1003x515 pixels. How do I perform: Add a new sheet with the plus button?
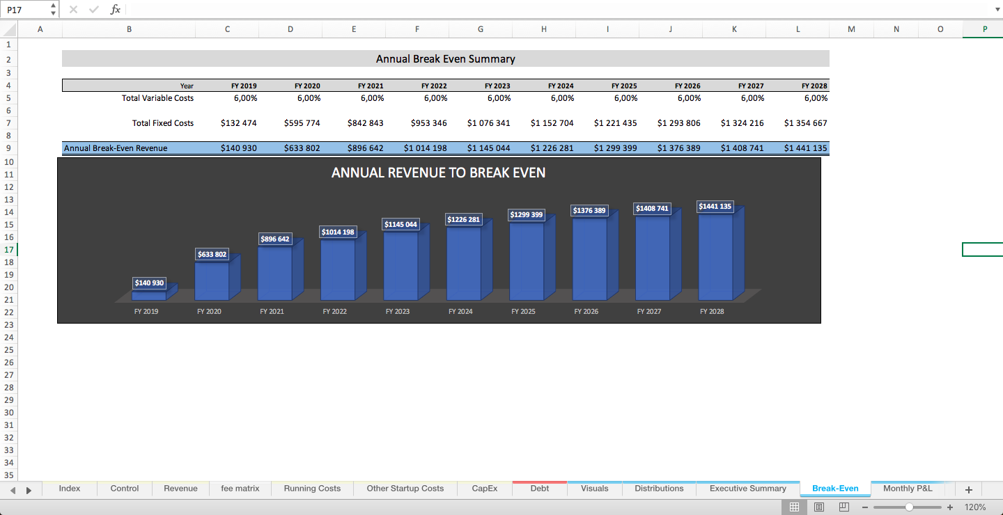[x=968, y=489]
